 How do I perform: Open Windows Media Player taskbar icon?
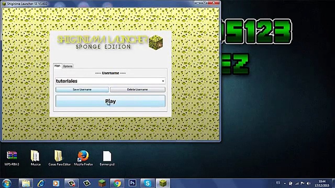tap(56, 183)
